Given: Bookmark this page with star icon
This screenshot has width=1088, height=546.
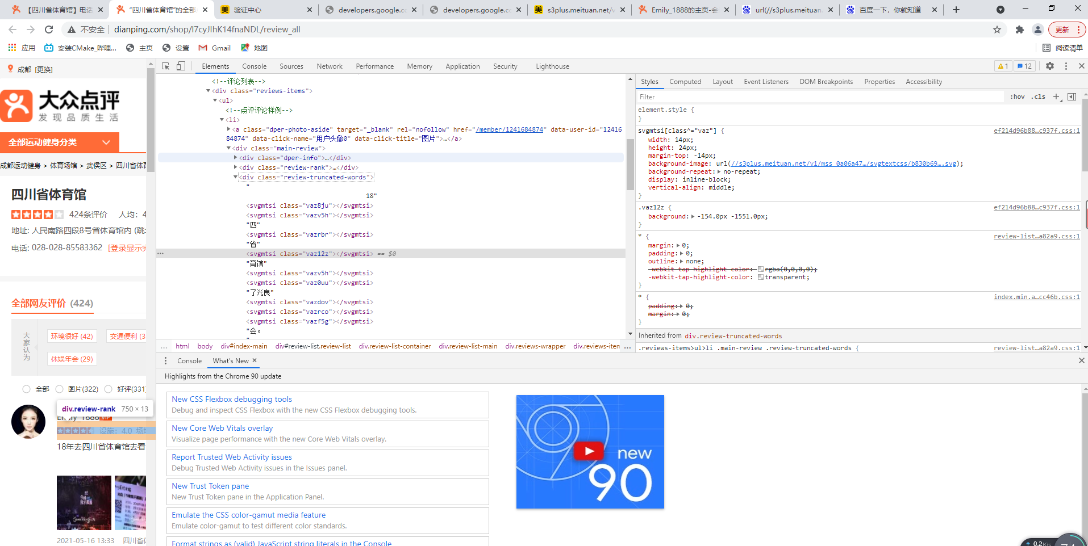Looking at the screenshot, I should tap(997, 30).
